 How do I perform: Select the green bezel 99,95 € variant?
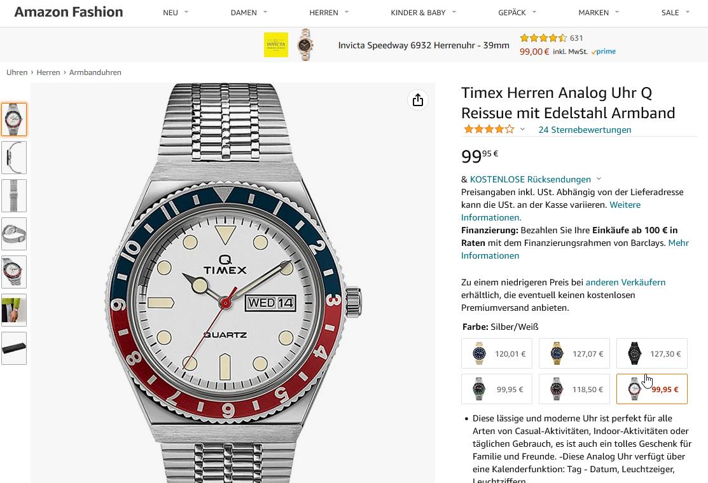[496, 389]
